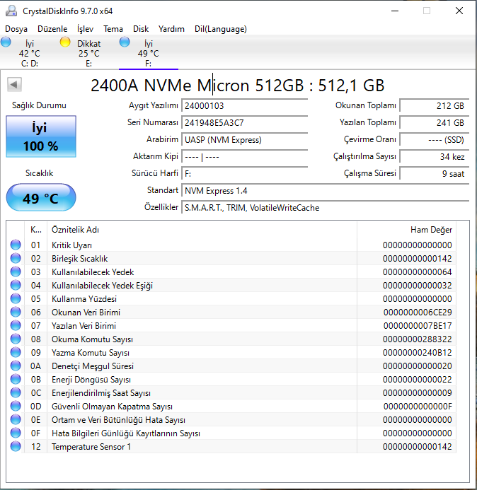
Task: Click the Standart field NVM Express 1.4
Action: click(326, 191)
